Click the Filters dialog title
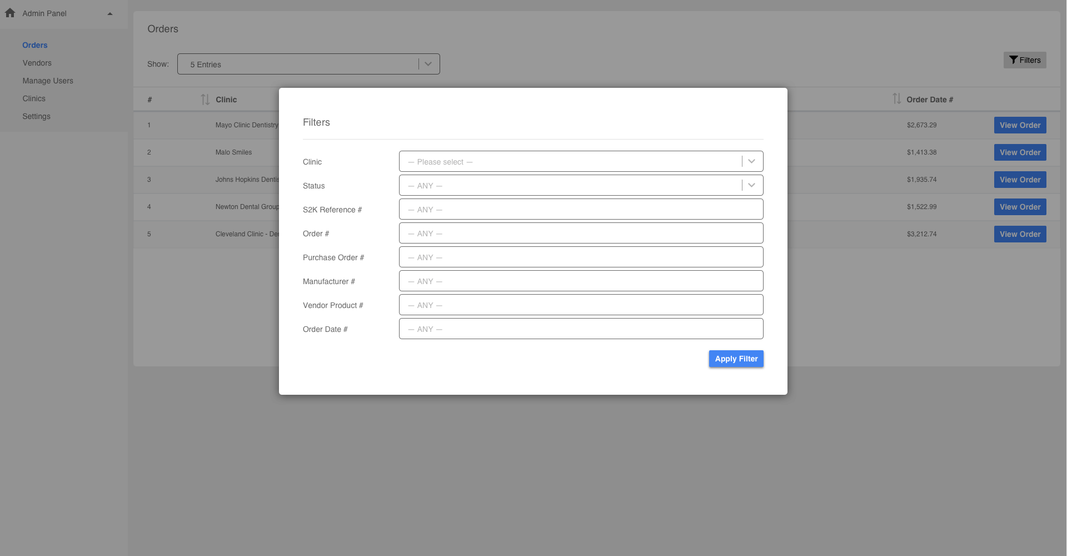 (316, 122)
